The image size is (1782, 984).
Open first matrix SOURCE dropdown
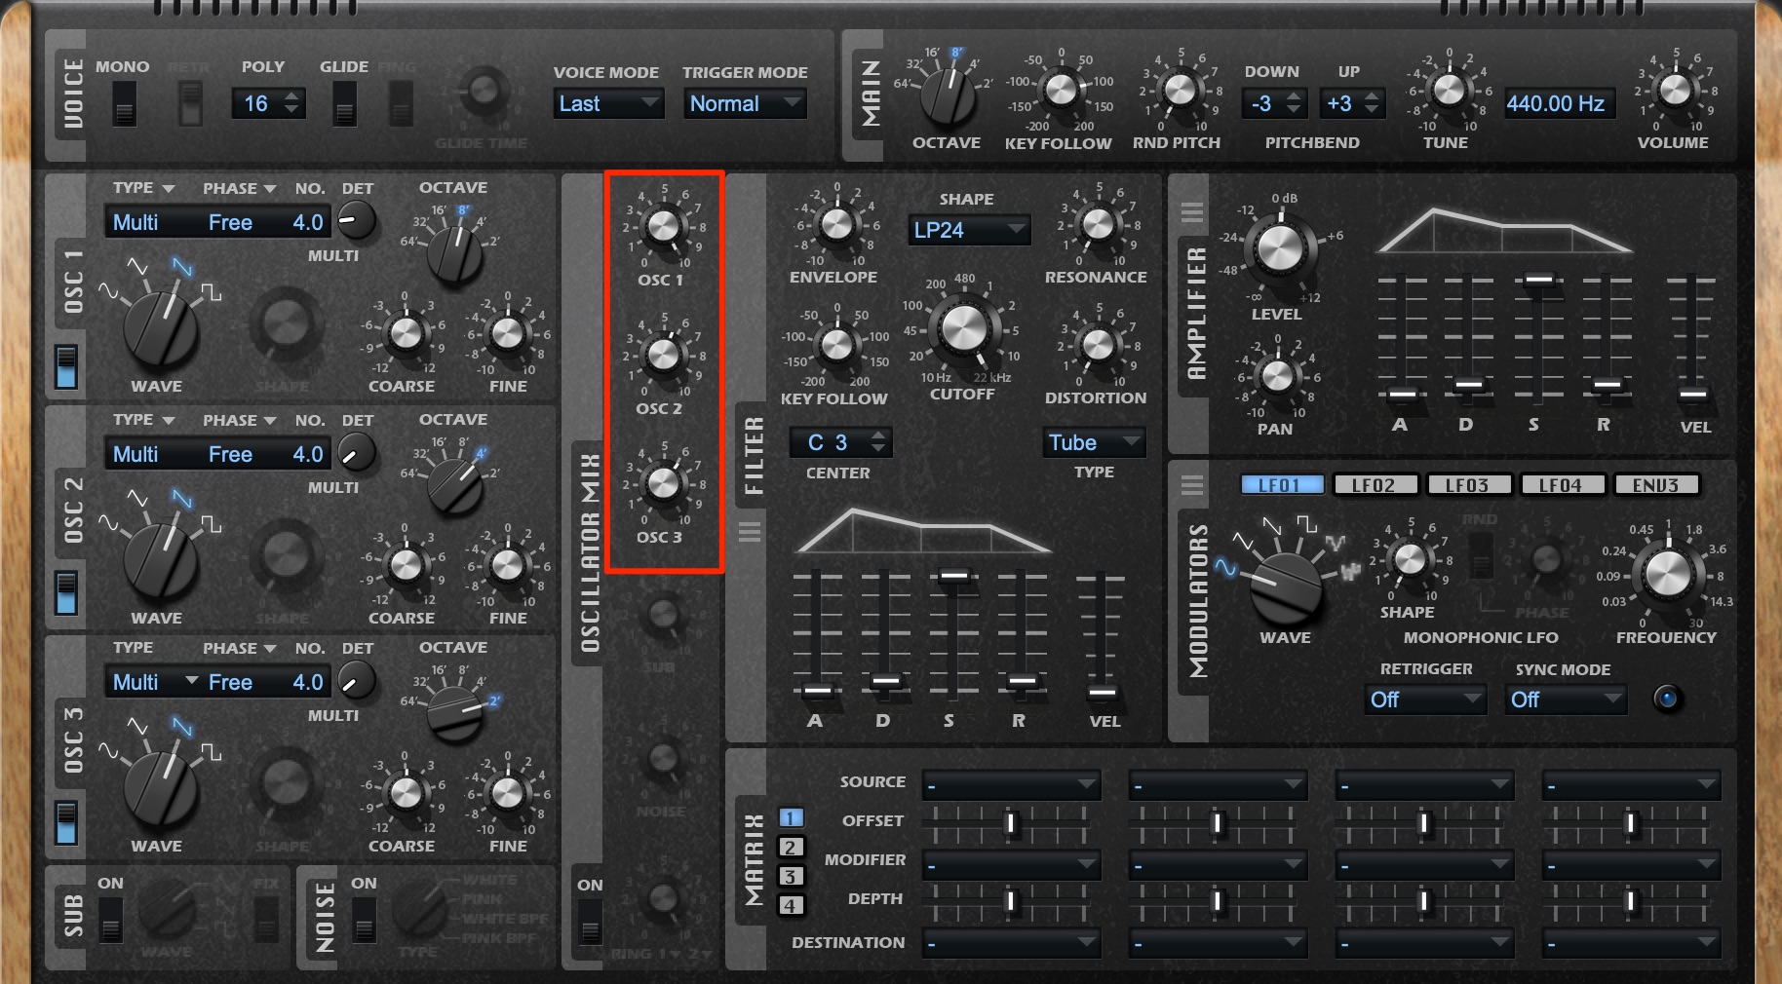click(1011, 785)
